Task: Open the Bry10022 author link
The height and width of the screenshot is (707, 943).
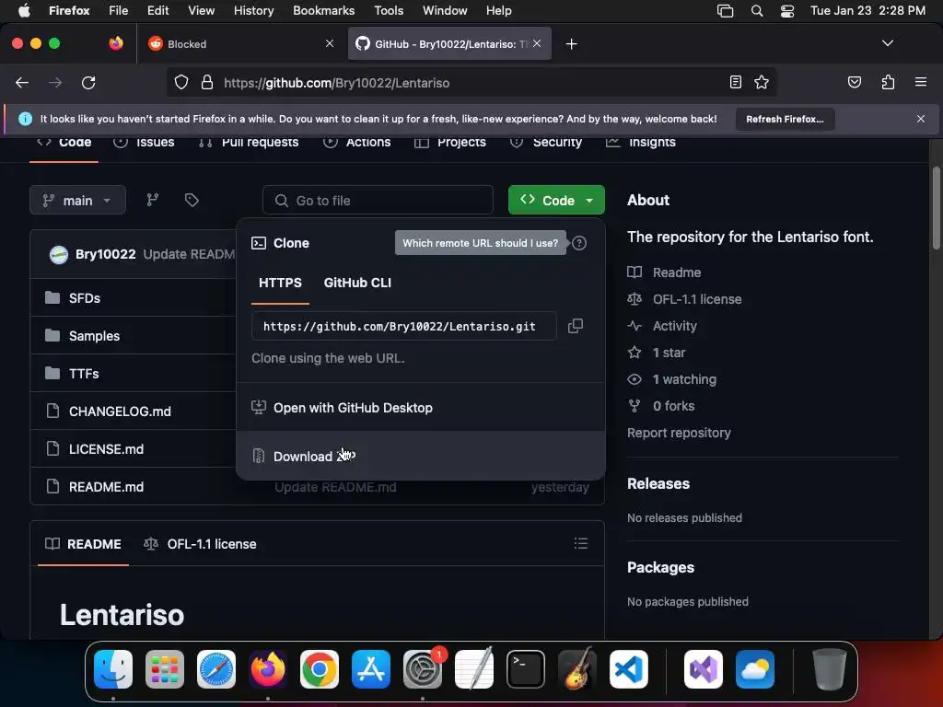Action: point(105,254)
